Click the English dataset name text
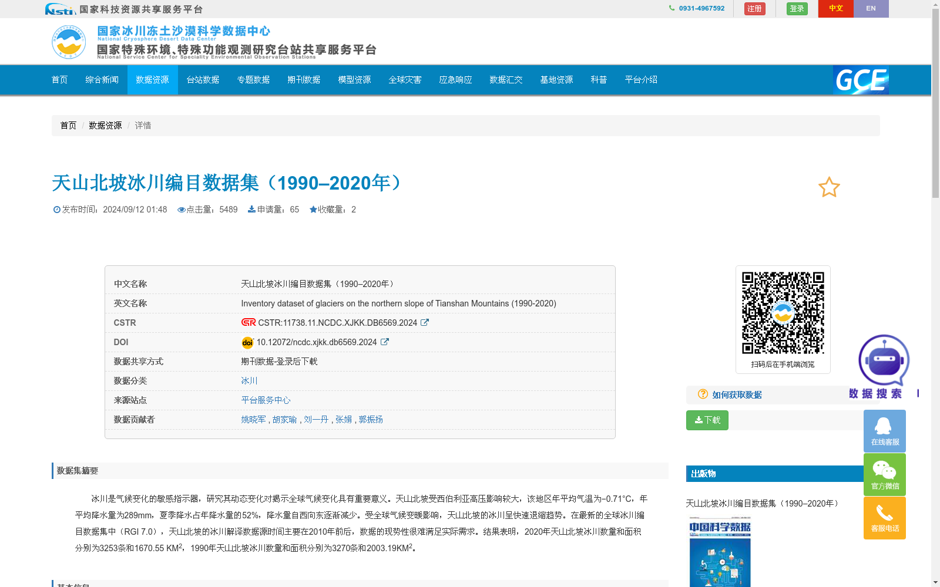The width and height of the screenshot is (940, 587). coord(398,303)
